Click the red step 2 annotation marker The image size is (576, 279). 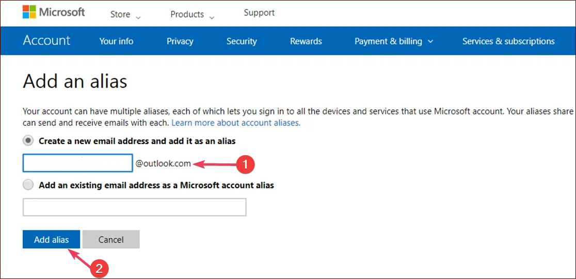point(99,268)
